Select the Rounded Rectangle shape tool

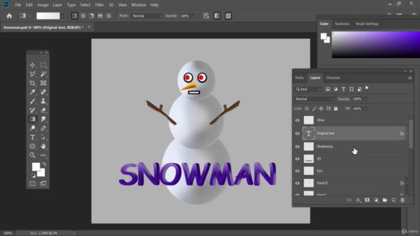click(32, 146)
